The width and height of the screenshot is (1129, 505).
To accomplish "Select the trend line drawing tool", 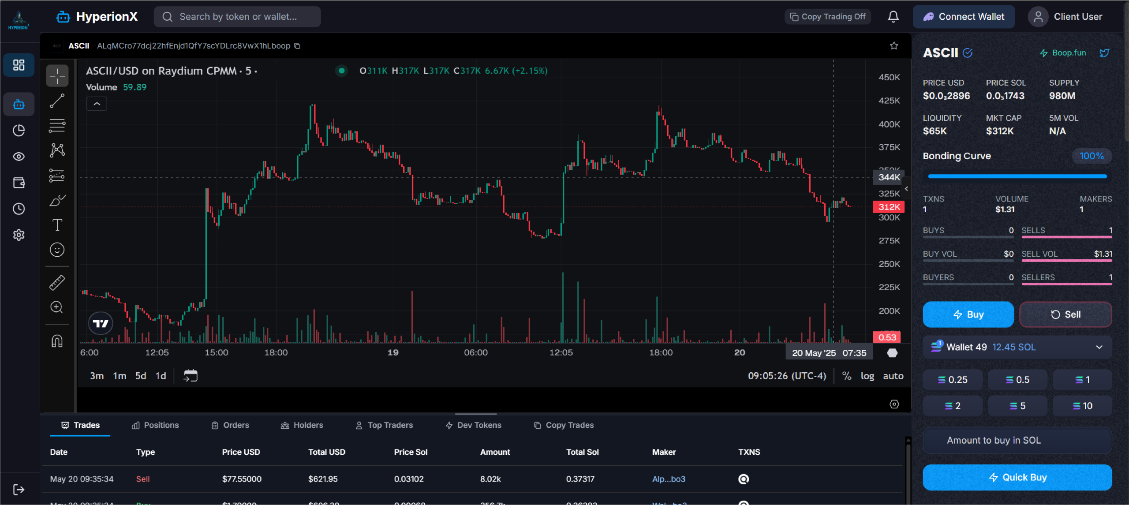I will coord(57,101).
